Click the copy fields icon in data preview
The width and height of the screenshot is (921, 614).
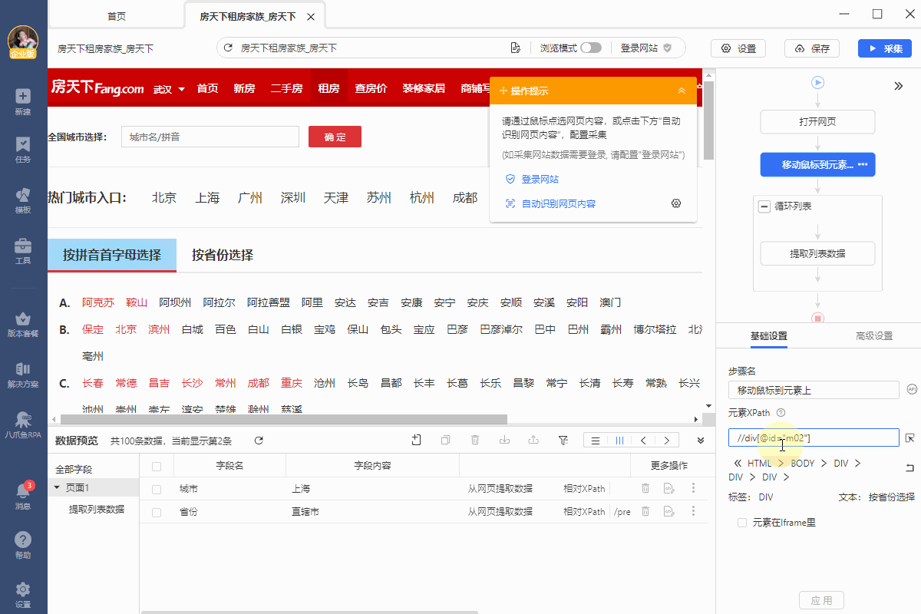click(x=445, y=441)
